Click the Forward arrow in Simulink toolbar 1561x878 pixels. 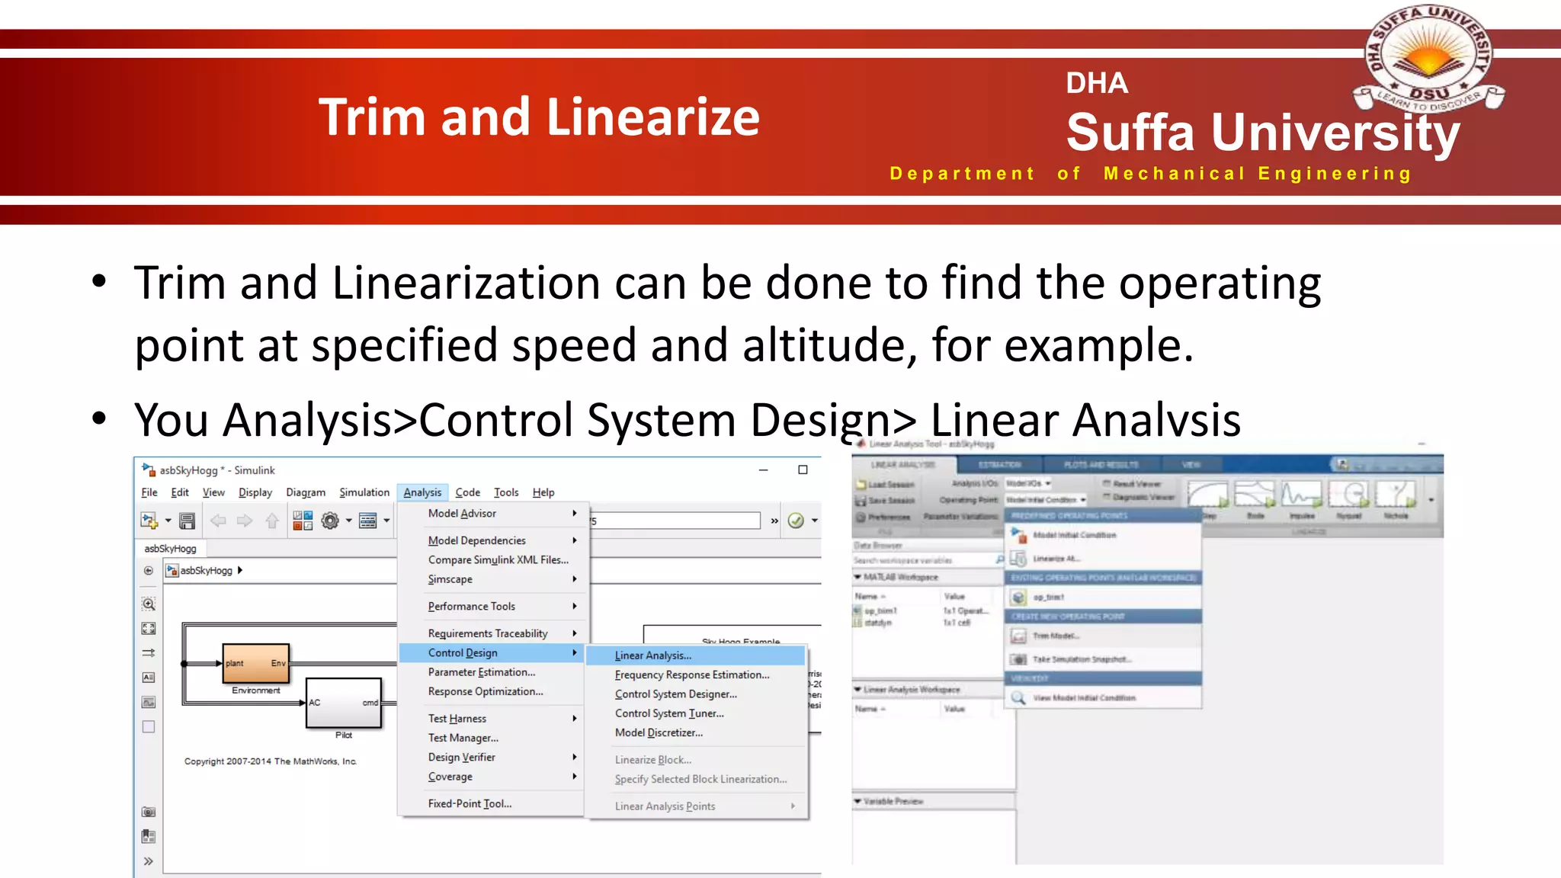[x=245, y=521]
